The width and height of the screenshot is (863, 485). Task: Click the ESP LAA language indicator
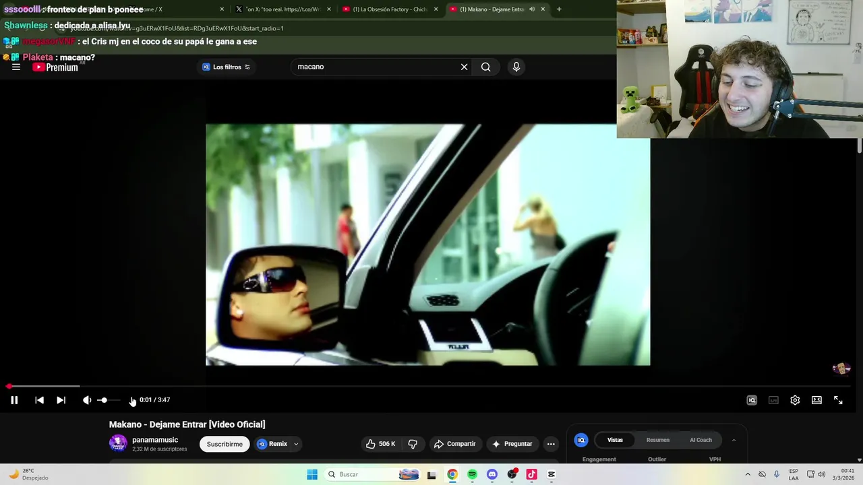pyautogui.click(x=794, y=474)
